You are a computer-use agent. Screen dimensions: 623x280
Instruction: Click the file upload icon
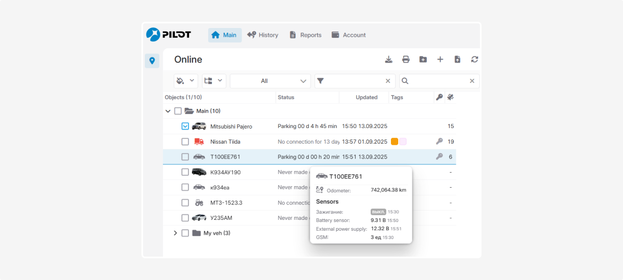457,60
